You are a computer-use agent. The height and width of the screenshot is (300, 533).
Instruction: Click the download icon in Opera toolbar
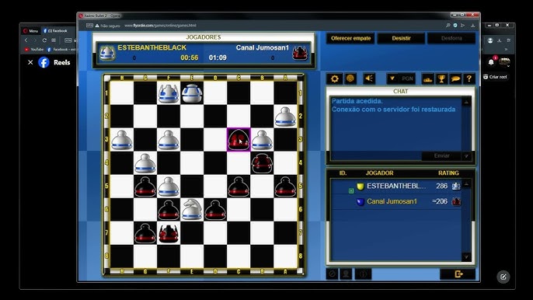point(472,26)
